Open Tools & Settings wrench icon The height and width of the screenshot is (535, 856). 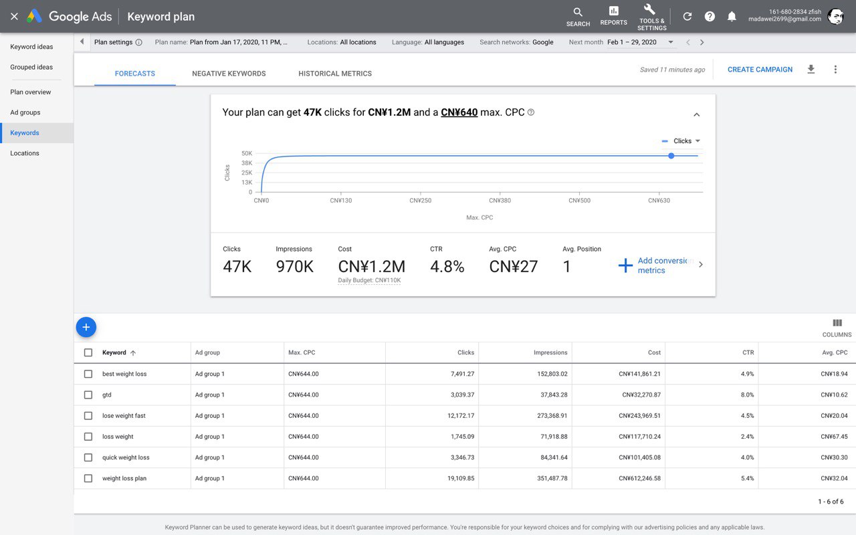(651, 16)
